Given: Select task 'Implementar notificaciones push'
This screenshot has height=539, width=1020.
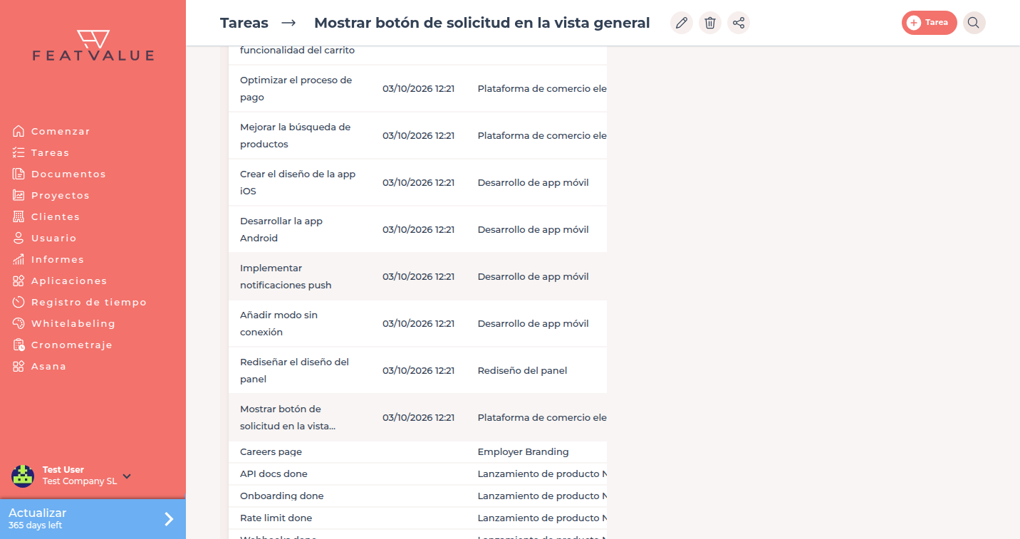Looking at the screenshot, I should 417,276.
